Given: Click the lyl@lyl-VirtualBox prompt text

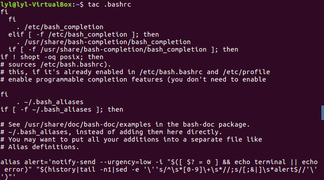Looking at the screenshot, I should coord(29,4).
